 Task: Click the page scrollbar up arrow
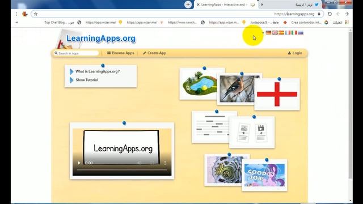tap(351, 30)
